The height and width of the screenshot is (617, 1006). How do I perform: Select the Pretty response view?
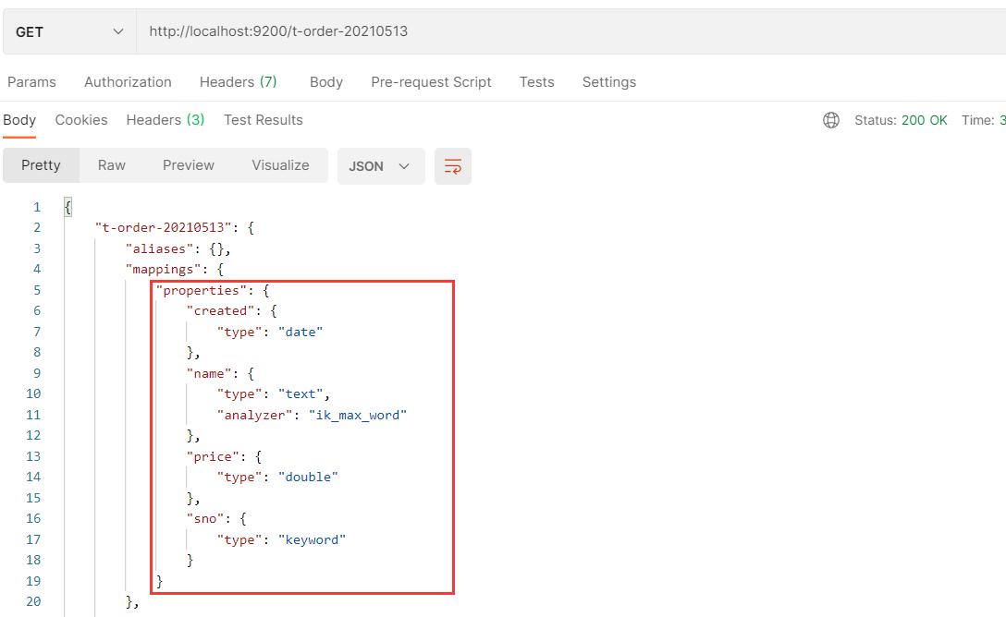coord(41,165)
